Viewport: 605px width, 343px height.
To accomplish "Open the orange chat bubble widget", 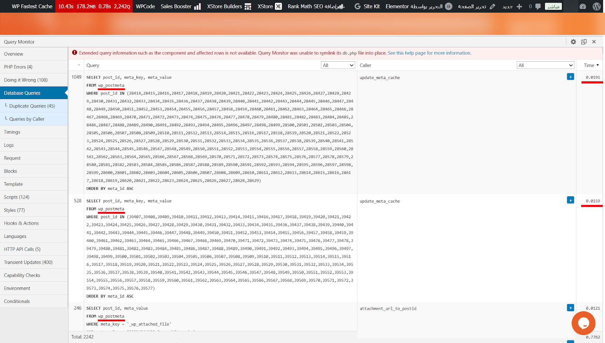I will click(583, 323).
